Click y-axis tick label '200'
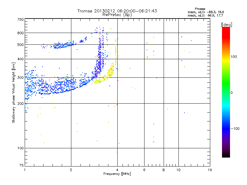Image resolution: width=247 pixels, height=185 pixels. click(20, 104)
